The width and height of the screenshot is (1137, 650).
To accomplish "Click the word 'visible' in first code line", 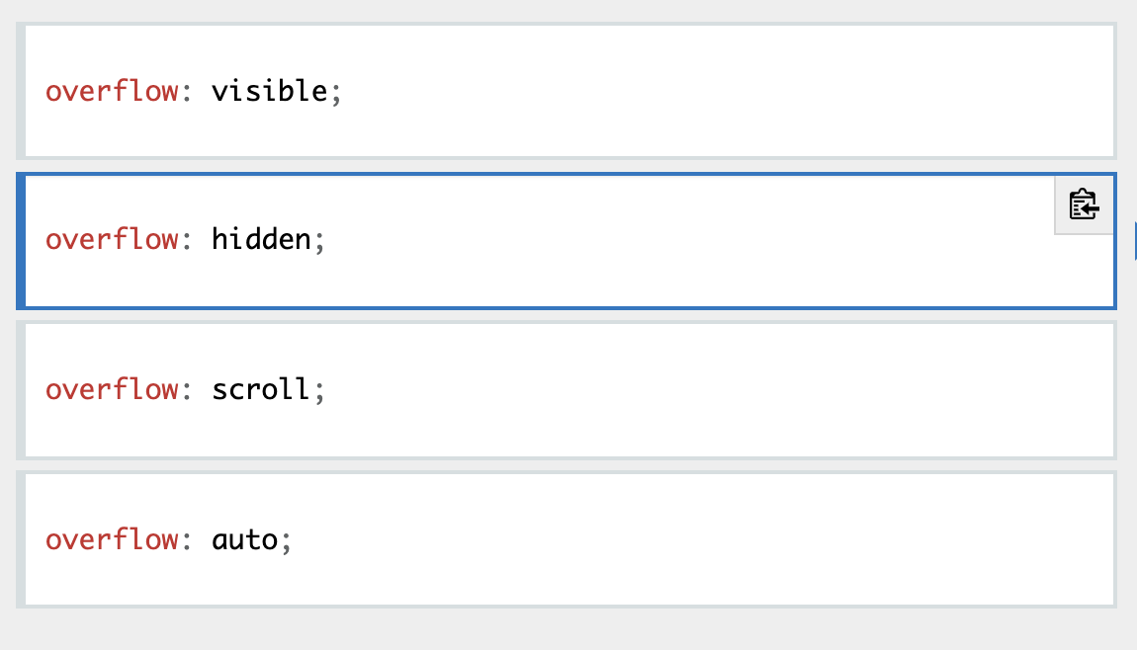I will 269,91.
